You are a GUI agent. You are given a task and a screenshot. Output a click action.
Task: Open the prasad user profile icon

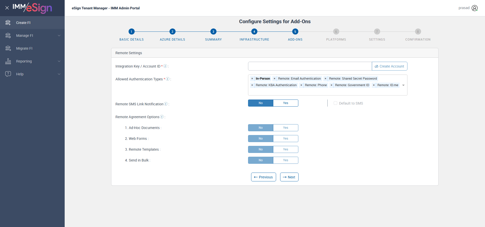[x=475, y=8]
